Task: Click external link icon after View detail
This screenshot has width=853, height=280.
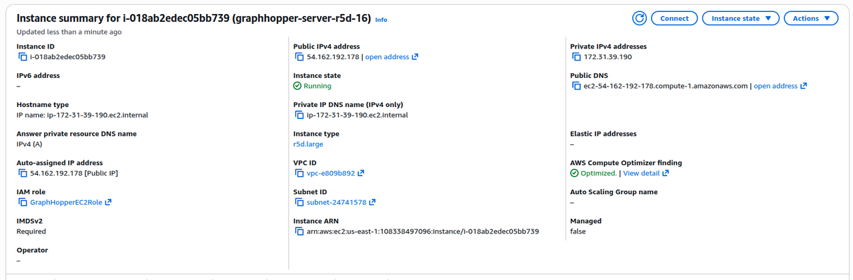Action: coord(666,174)
